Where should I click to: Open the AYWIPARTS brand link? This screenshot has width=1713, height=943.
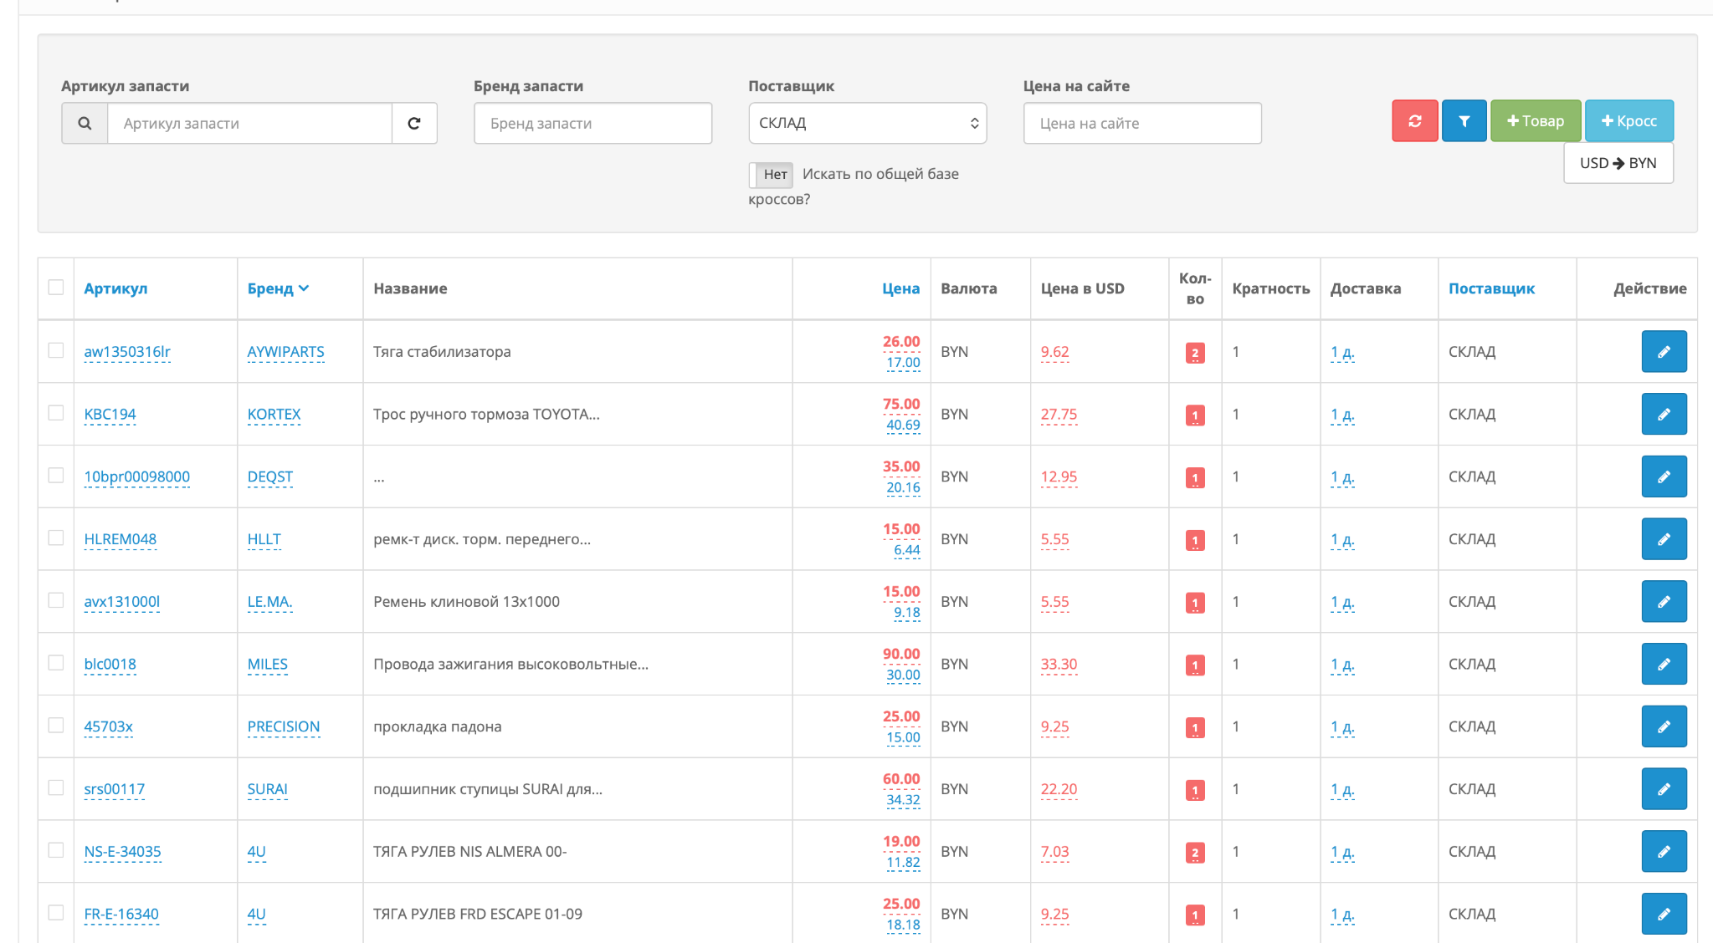coord(285,352)
